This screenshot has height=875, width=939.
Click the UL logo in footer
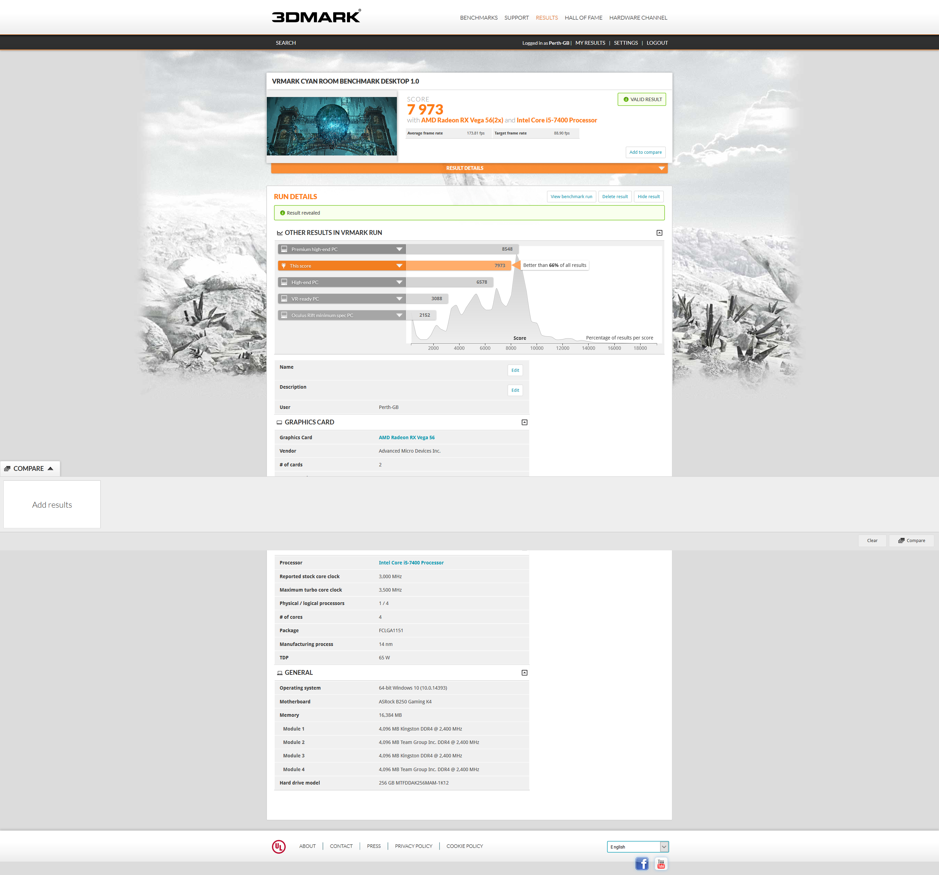click(279, 846)
